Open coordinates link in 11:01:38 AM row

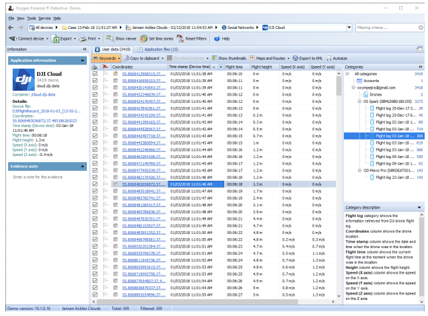point(143,73)
